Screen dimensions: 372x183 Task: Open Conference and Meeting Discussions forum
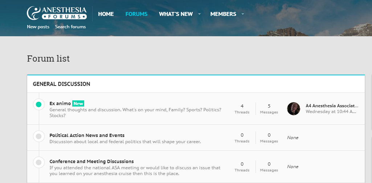(x=91, y=161)
